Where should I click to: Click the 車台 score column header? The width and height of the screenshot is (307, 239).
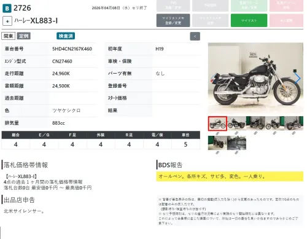[185, 135]
